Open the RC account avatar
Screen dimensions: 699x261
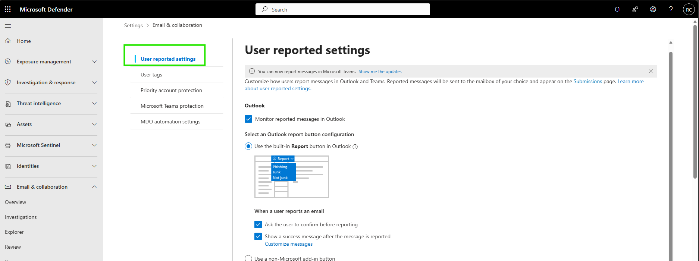tap(689, 10)
